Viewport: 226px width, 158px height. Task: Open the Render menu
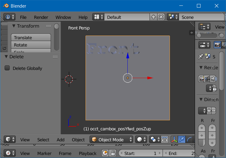41,17
